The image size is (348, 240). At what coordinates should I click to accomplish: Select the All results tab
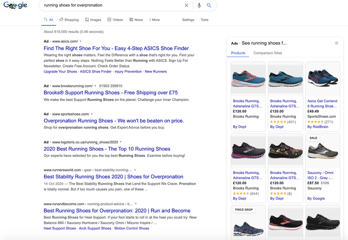tap(48, 20)
